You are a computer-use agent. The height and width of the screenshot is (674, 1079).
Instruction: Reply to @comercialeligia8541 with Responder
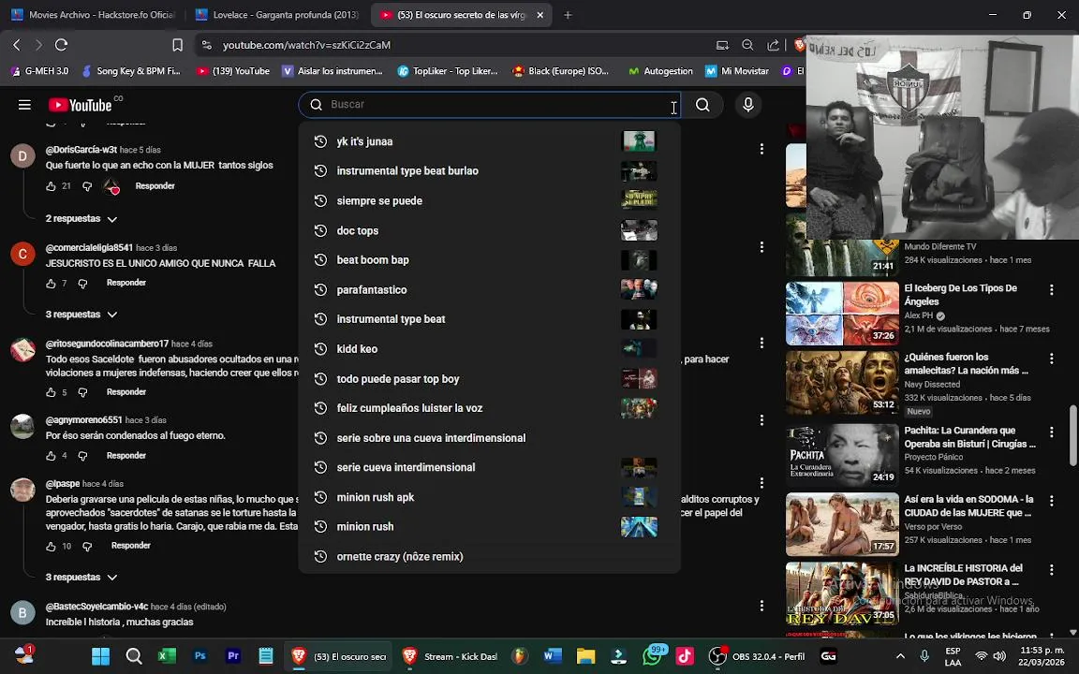[126, 283]
